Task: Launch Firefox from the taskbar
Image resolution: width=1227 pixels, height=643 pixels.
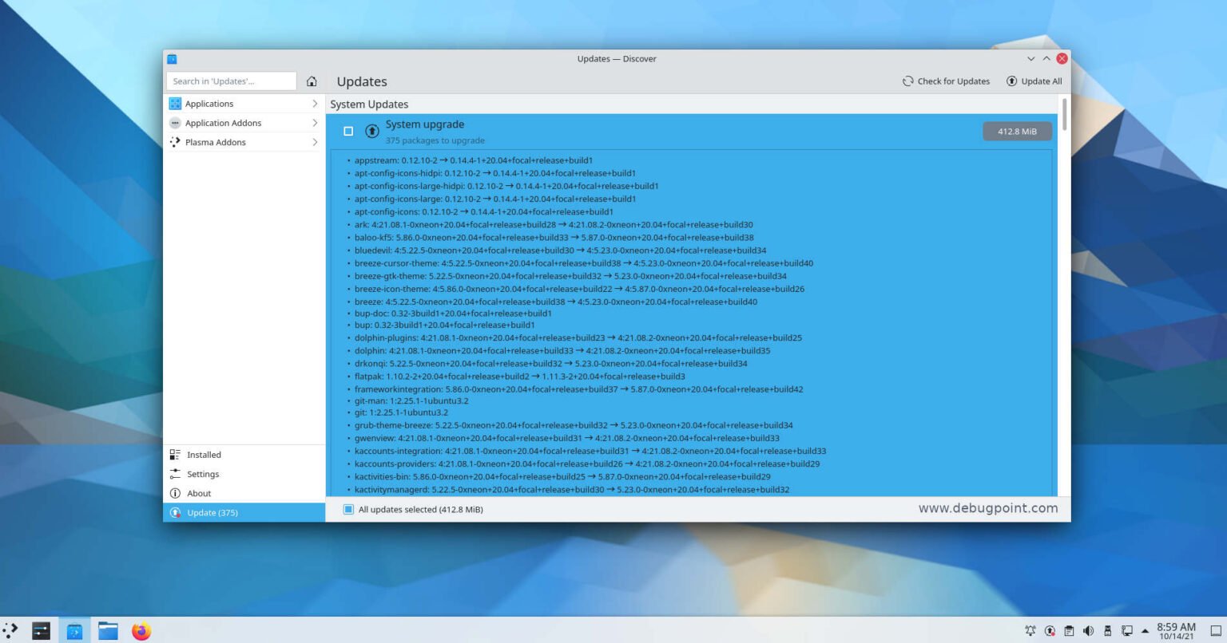Action: click(x=141, y=630)
